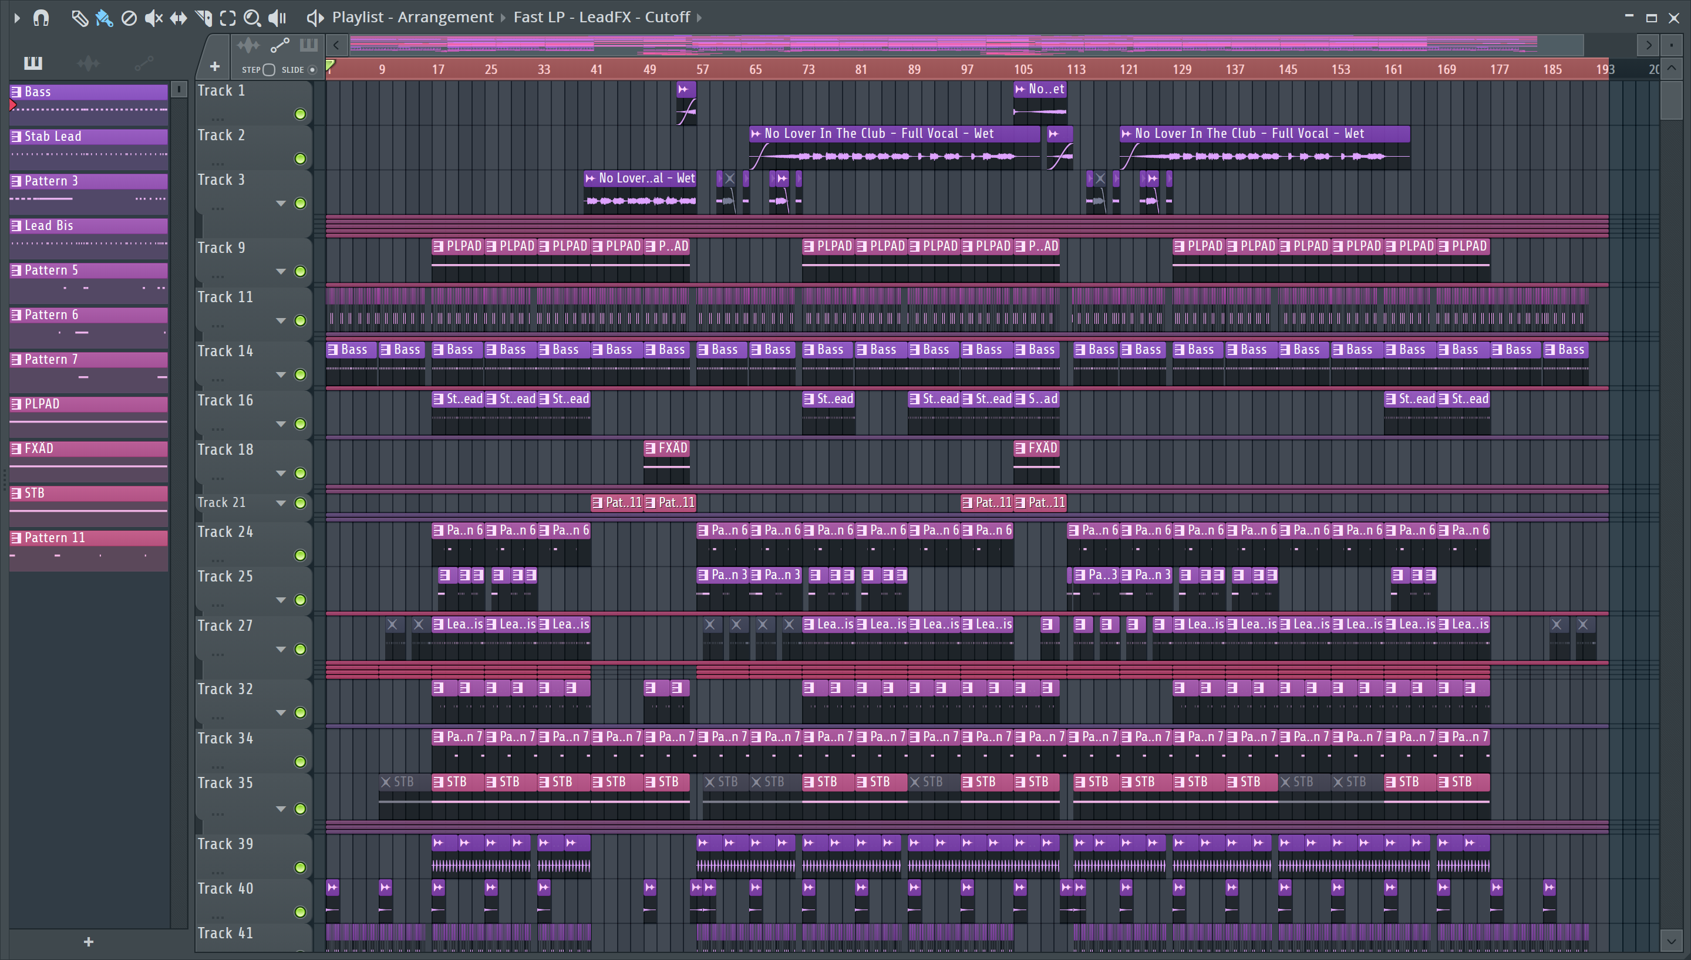The height and width of the screenshot is (960, 1691).
Task: Show audio clips in the picker panel
Action: point(89,63)
